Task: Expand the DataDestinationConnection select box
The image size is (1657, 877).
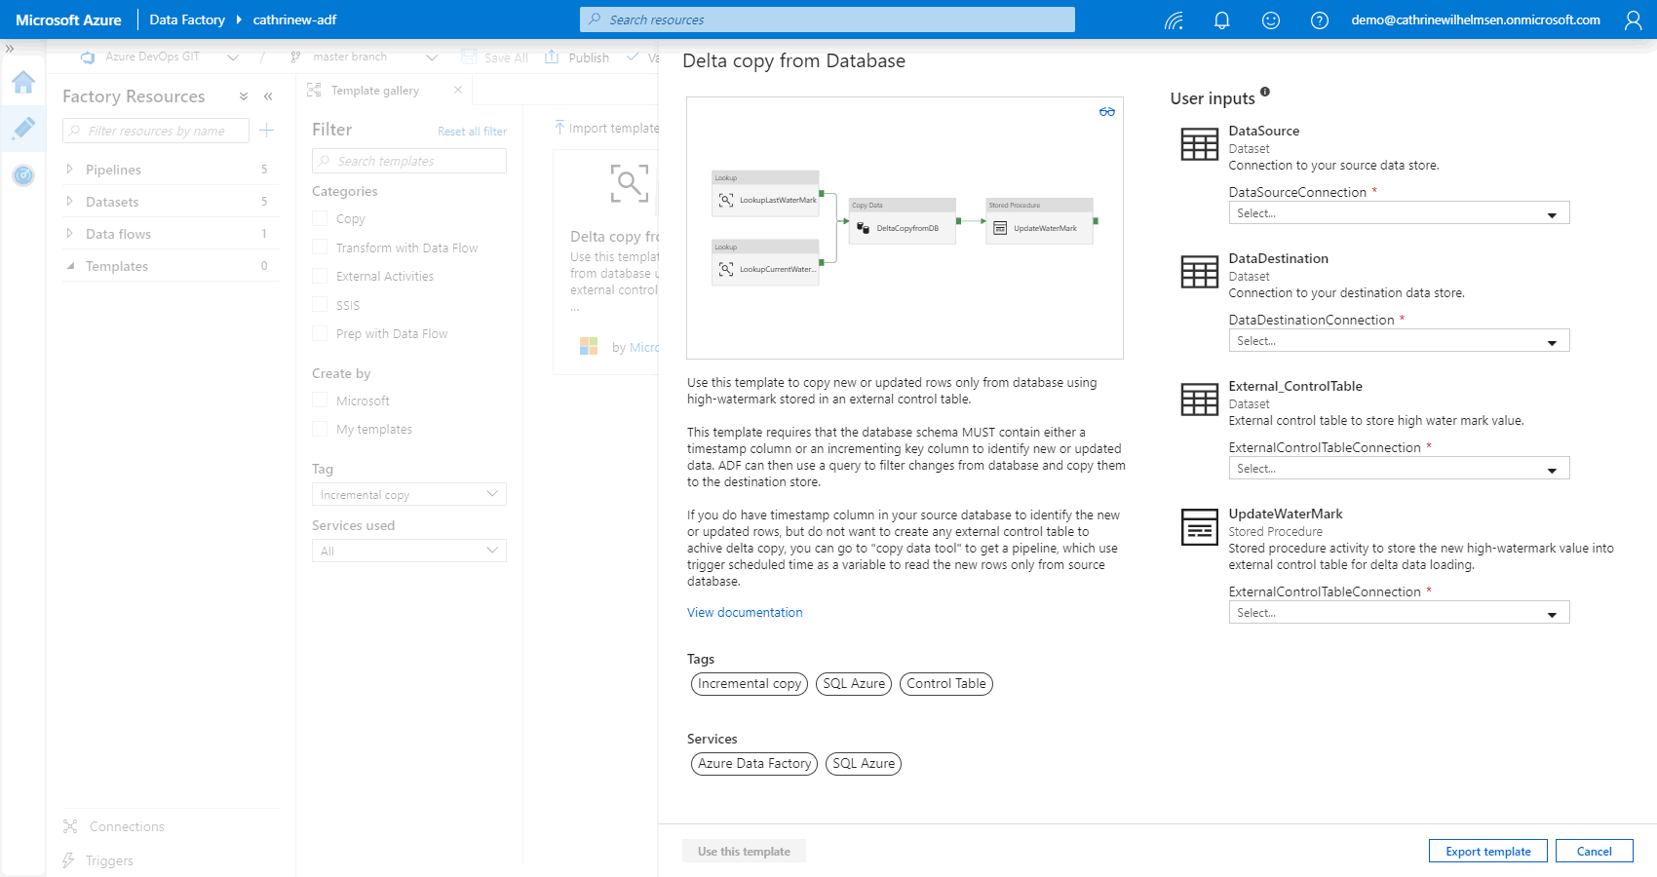Action: [1398, 341]
